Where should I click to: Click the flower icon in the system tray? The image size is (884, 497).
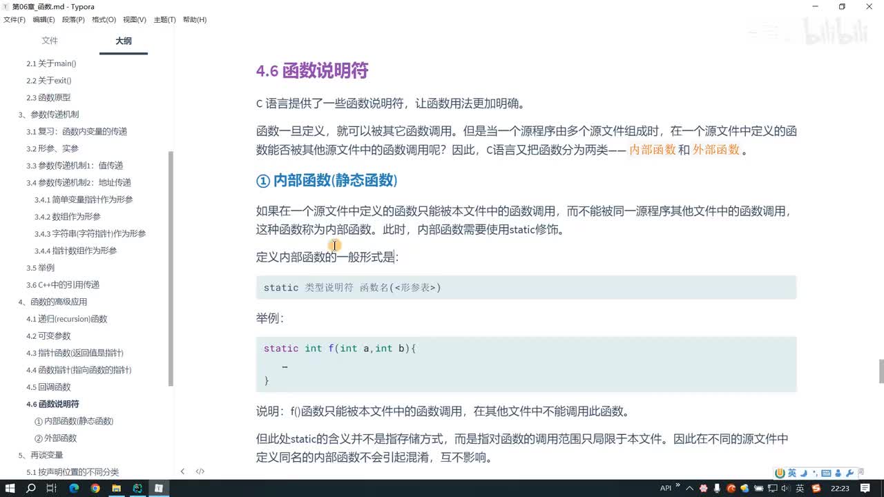[x=703, y=488]
